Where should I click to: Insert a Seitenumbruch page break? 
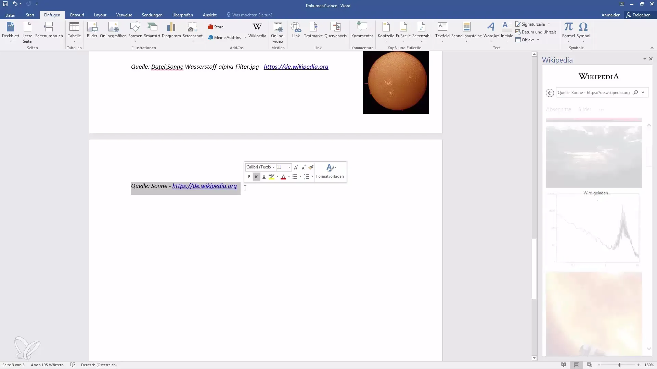[49, 30]
